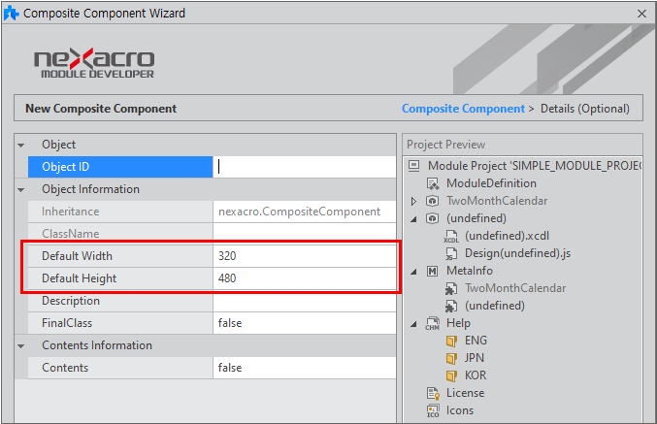Click the ModuleDefinition icon in Project Preview
The height and width of the screenshot is (424, 657).
[x=433, y=183]
